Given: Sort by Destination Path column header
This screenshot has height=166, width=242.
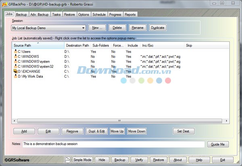Looking at the screenshot, I should pyautogui.click(x=77, y=45).
